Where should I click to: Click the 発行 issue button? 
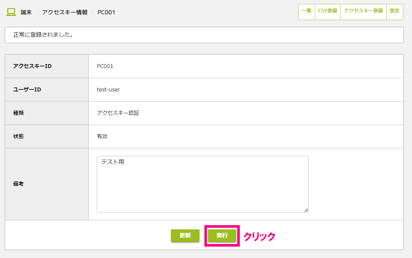pos(222,236)
